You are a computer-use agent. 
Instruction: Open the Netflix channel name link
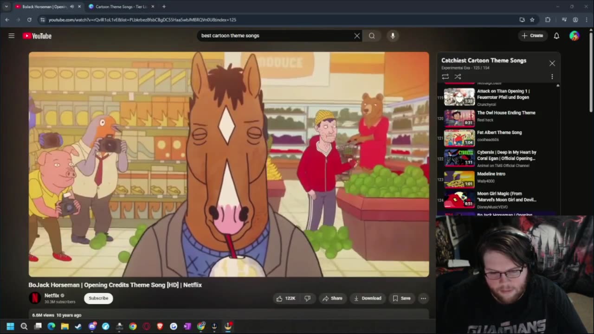(x=52, y=295)
